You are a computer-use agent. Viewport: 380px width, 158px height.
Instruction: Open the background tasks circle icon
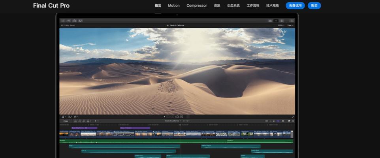click(x=75, y=21)
